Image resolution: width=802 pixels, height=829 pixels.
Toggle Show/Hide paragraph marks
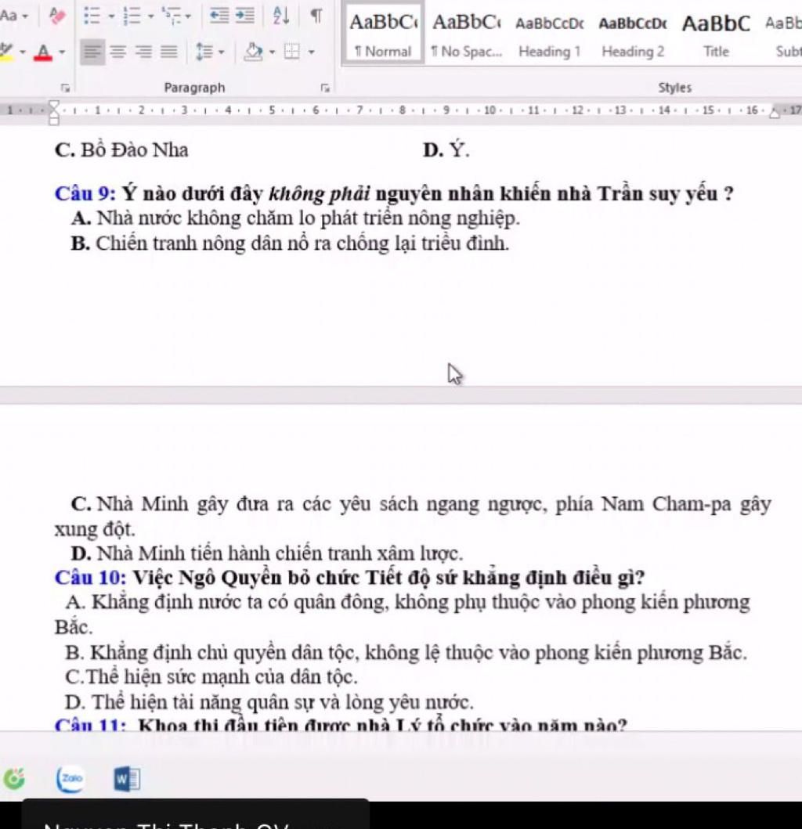[316, 16]
